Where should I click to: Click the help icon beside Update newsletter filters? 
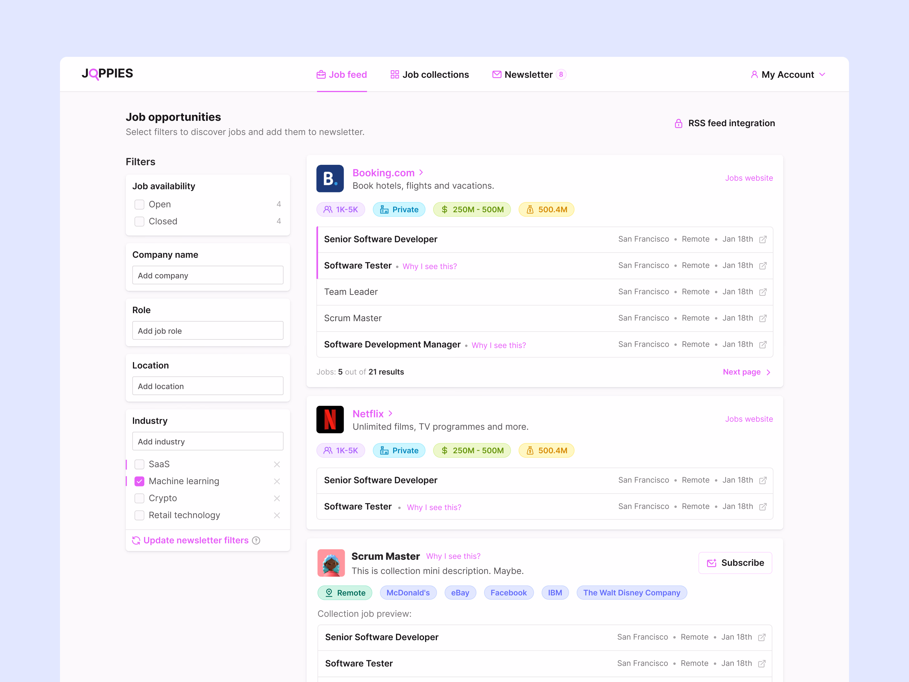point(256,540)
